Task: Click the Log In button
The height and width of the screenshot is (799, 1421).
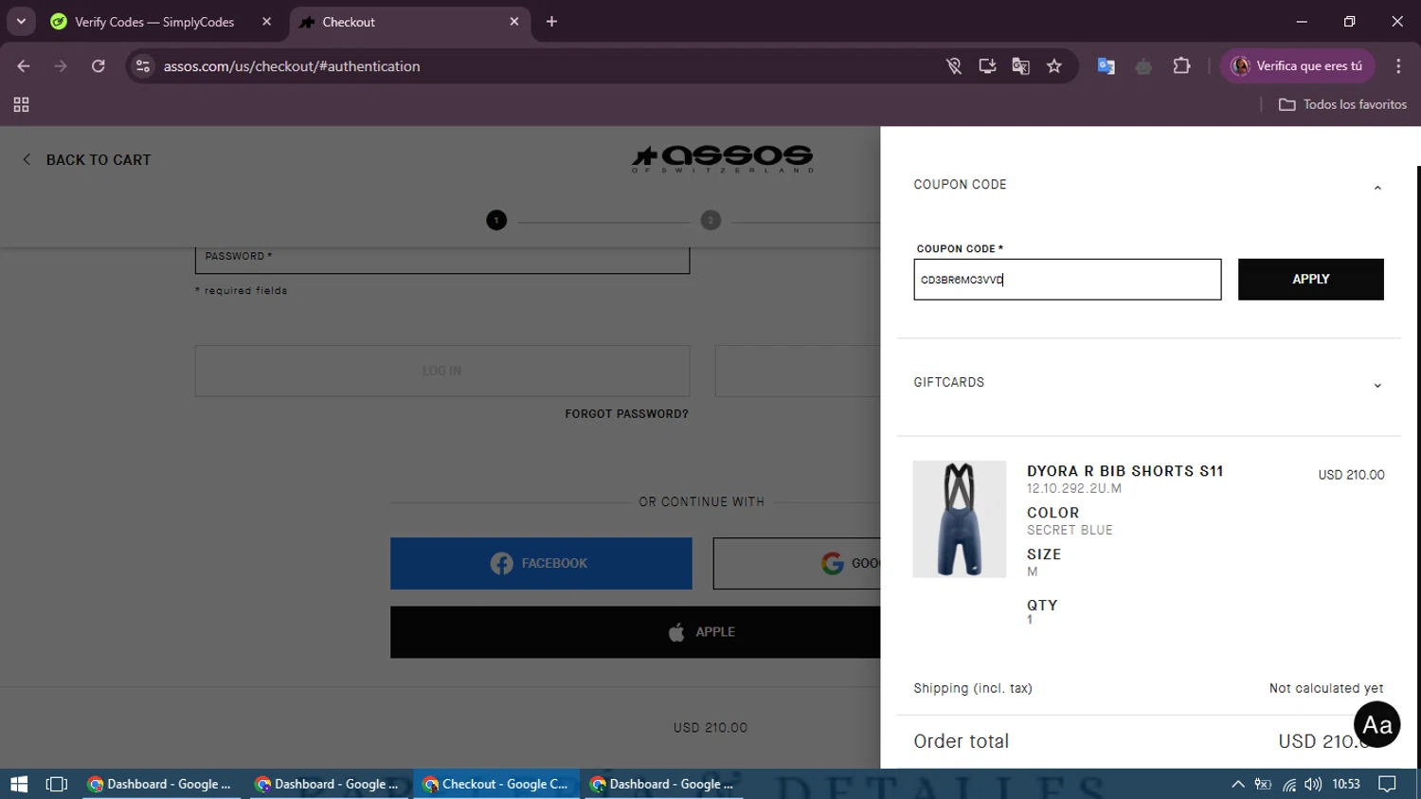Action: point(442,371)
